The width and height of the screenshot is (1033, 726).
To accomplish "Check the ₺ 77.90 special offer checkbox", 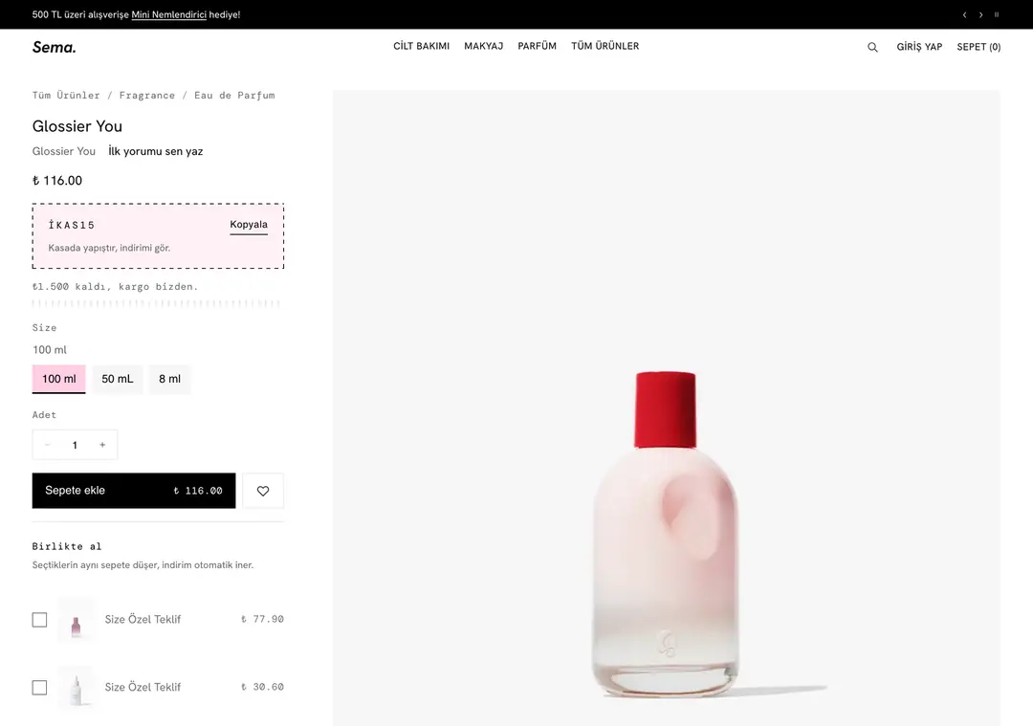I will click(x=39, y=620).
